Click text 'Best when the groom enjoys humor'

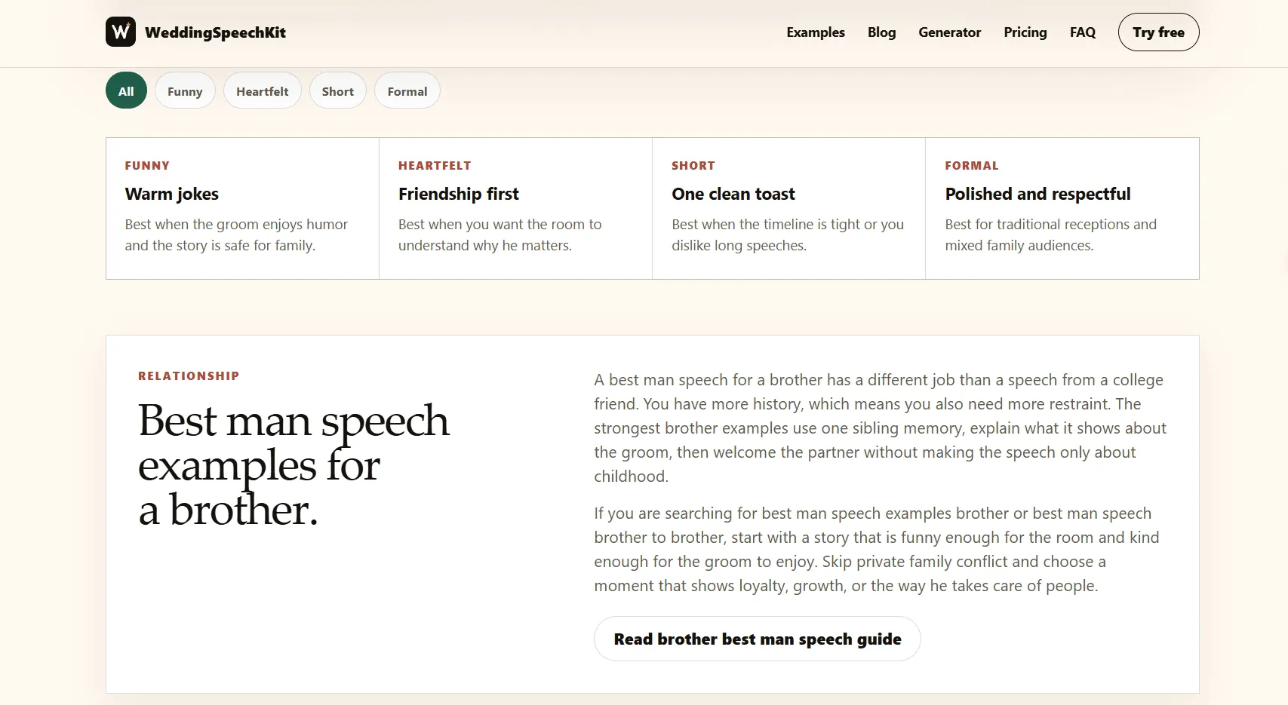click(x=236, y=224)
